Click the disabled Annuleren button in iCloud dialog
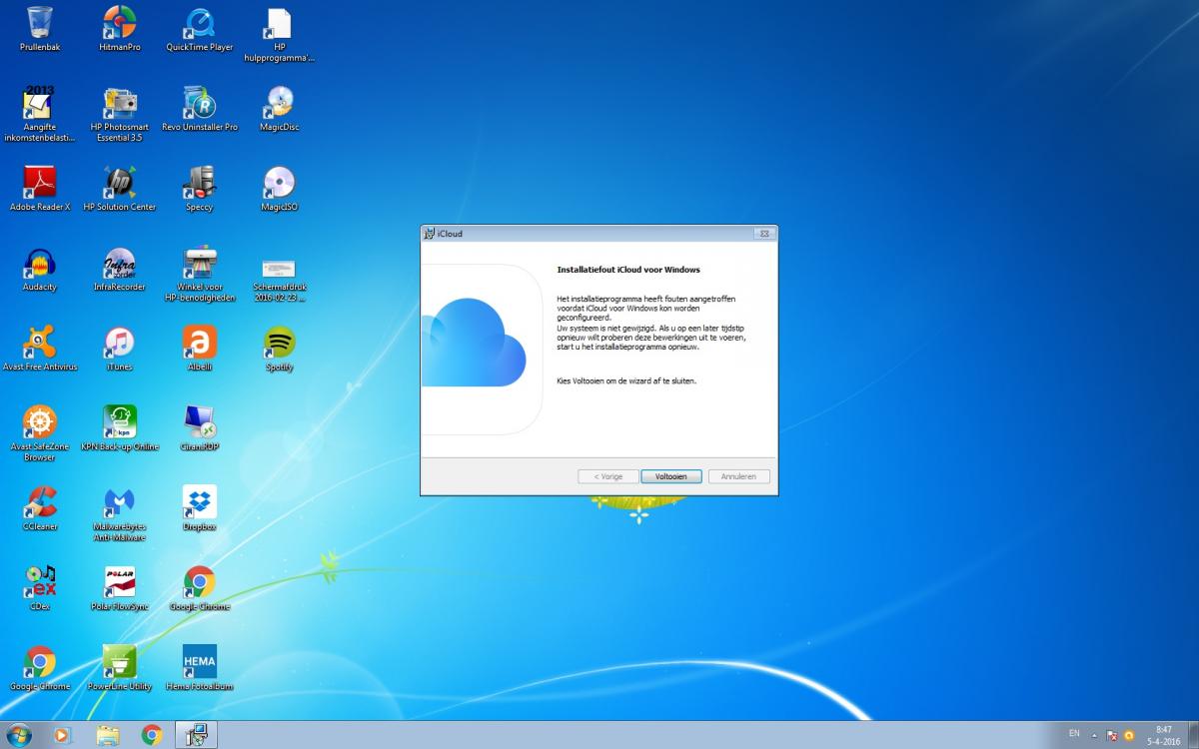1199x749 pixels. coord(739,476)
